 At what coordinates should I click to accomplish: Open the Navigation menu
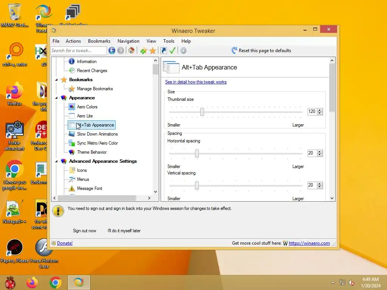tap(128, 41)
